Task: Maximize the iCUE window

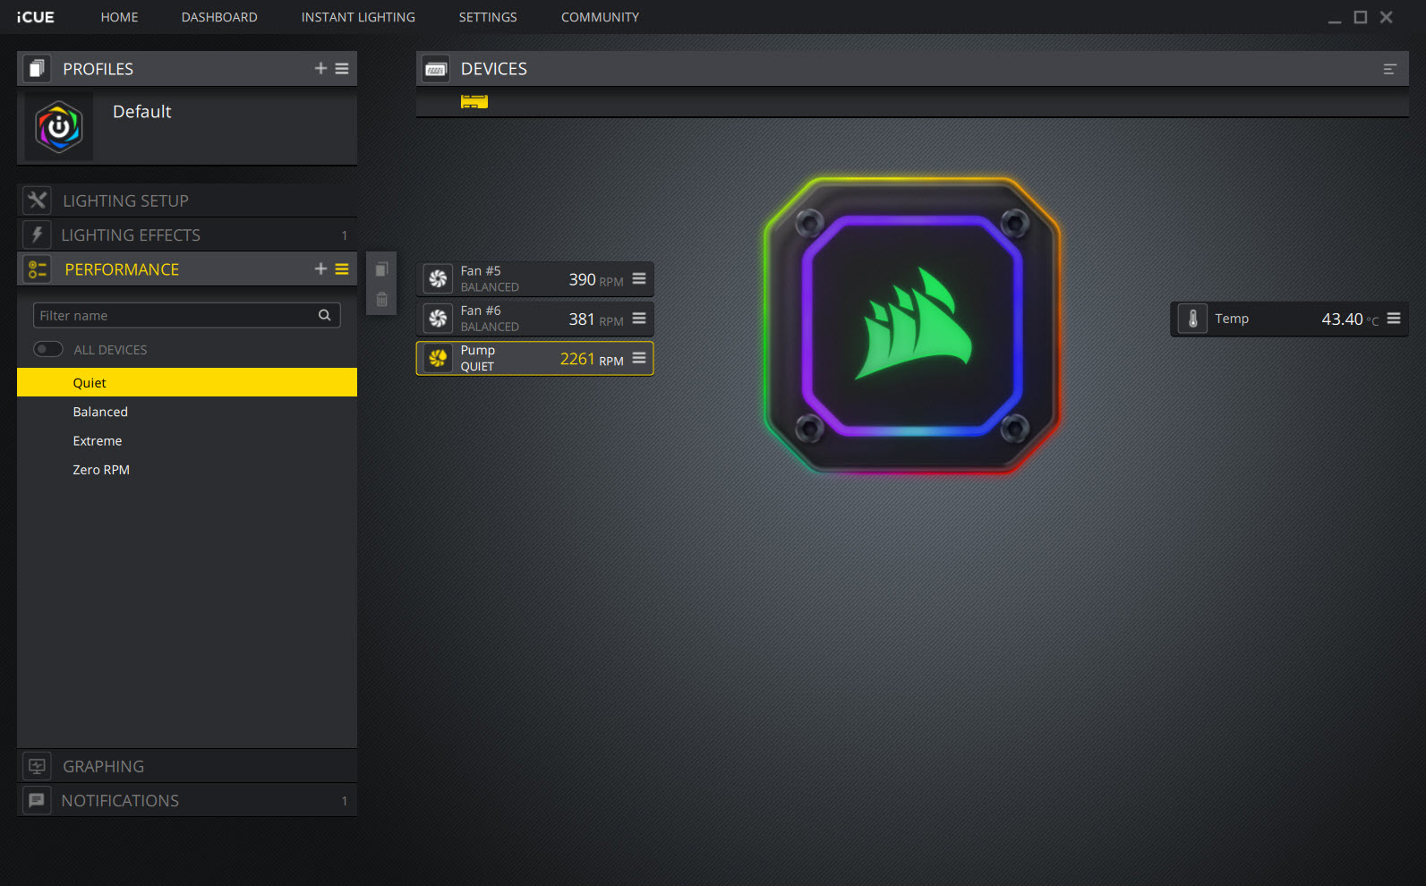Action: click(x=1361, y=17)
